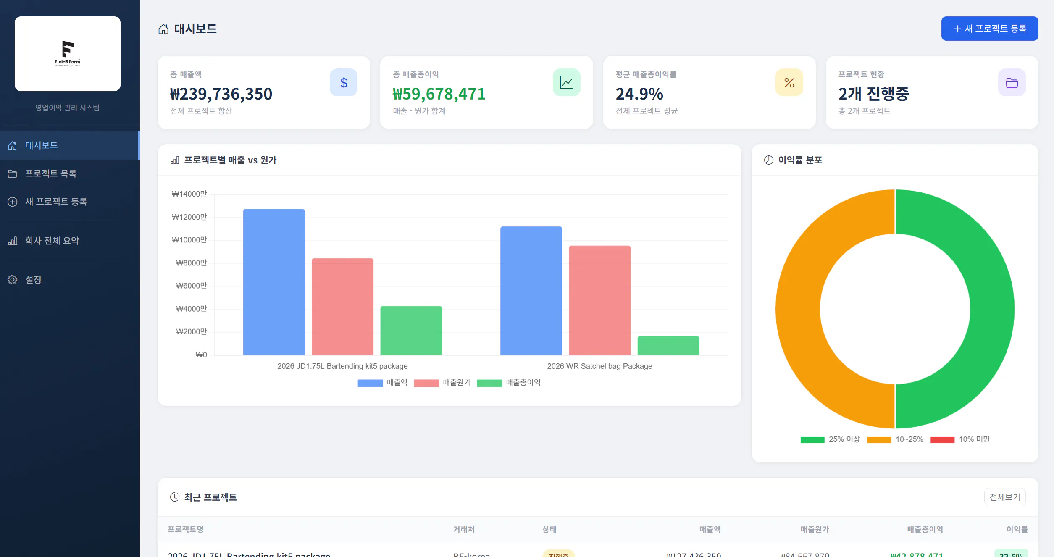Click the folder icon in project status card
Screen dimensions: 1054x557
pyautogui.click(x=1012, y=82)
